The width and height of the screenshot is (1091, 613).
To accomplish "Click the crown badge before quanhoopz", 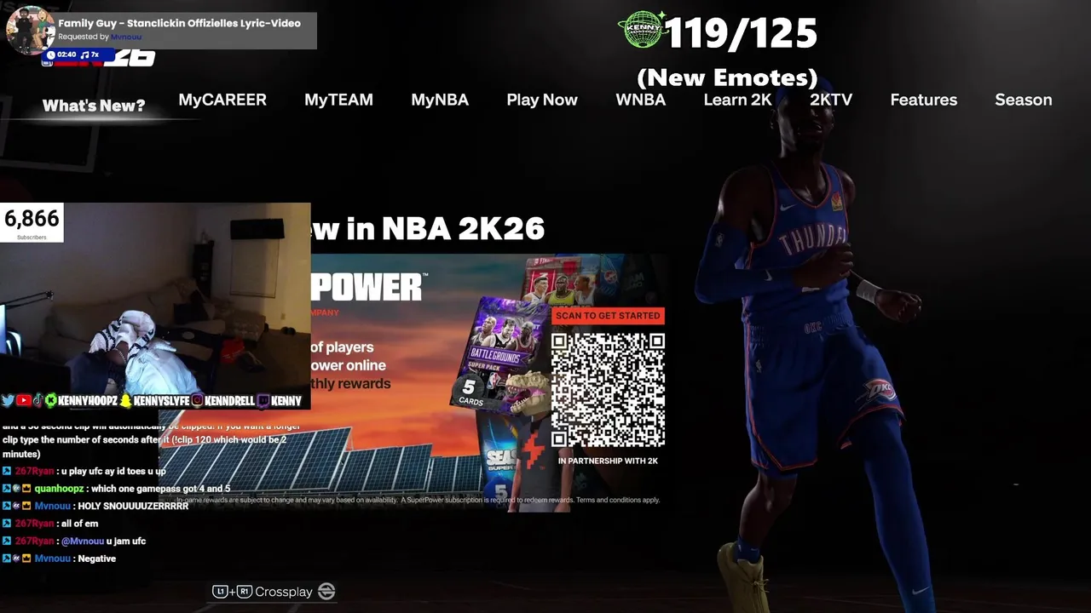I will (26, 489).
